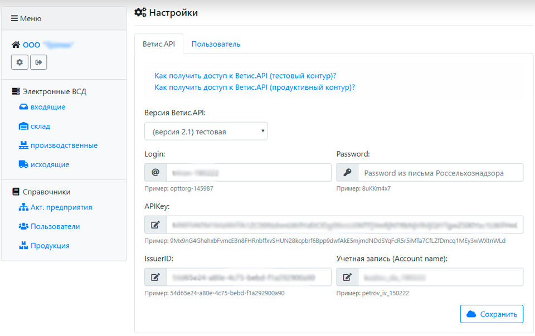
Task: Click the 'Пример: petrov_iv_150222' hint text
Action: click(373, 293)
